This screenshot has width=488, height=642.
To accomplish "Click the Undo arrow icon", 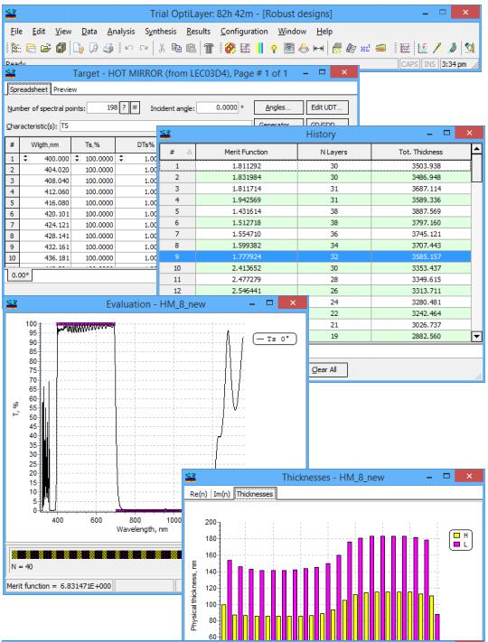I will click(x=129, y=49).
